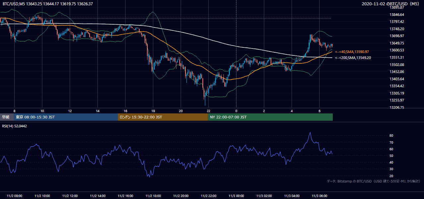Click hour label 2 under the price chart
424x199 pixels.
click(264, 111)
